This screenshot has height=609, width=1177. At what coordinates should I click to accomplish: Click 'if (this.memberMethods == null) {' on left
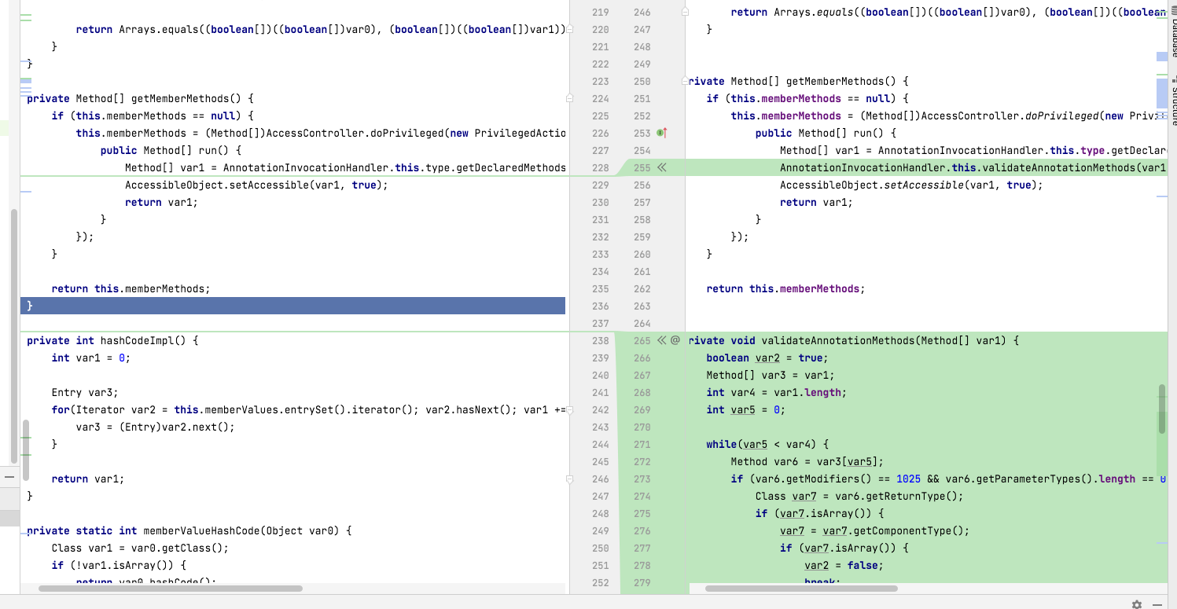tap(153, 116)
